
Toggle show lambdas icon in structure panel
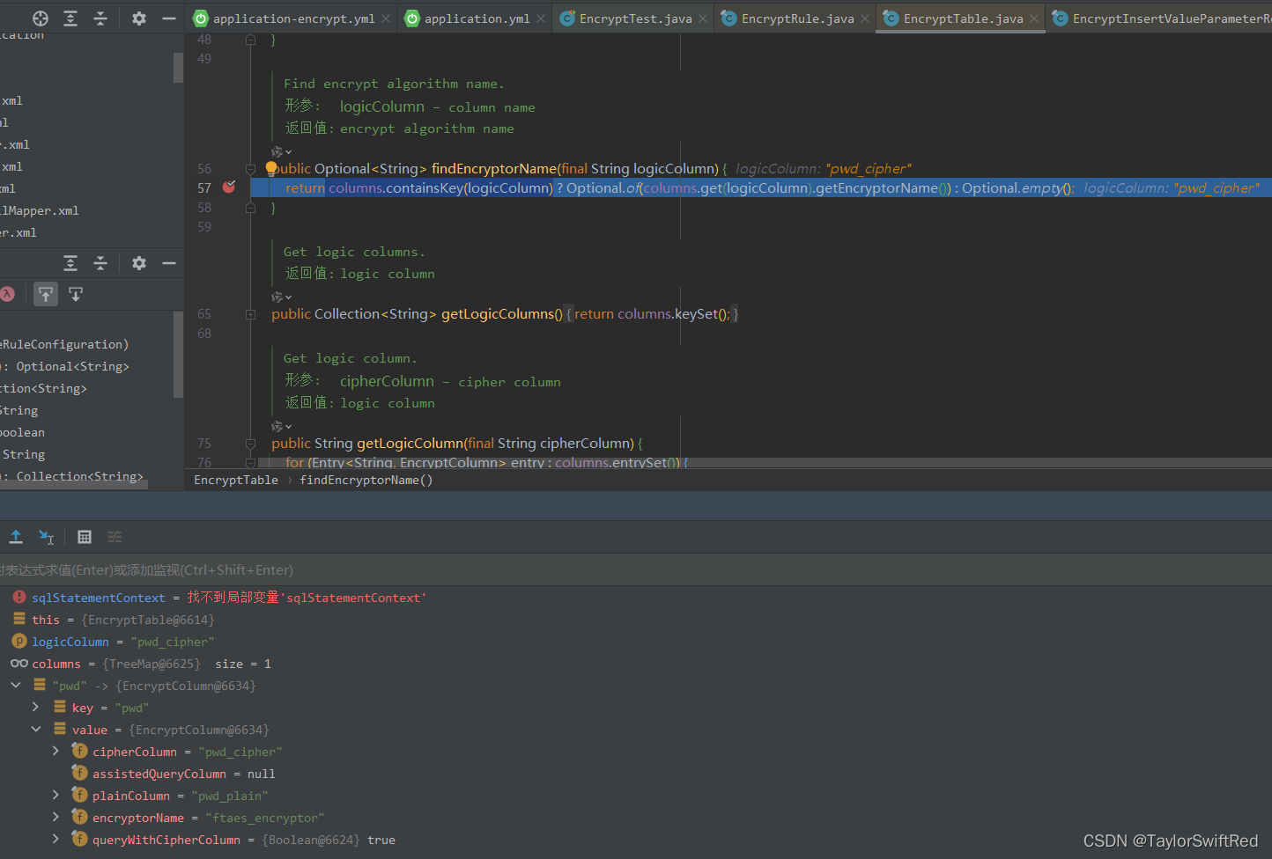pos(8,294)
